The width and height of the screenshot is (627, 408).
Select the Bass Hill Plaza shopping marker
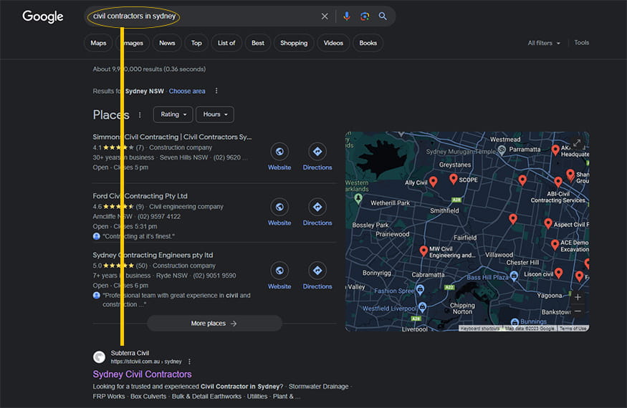pyautogui.click(x=514, y=276)
